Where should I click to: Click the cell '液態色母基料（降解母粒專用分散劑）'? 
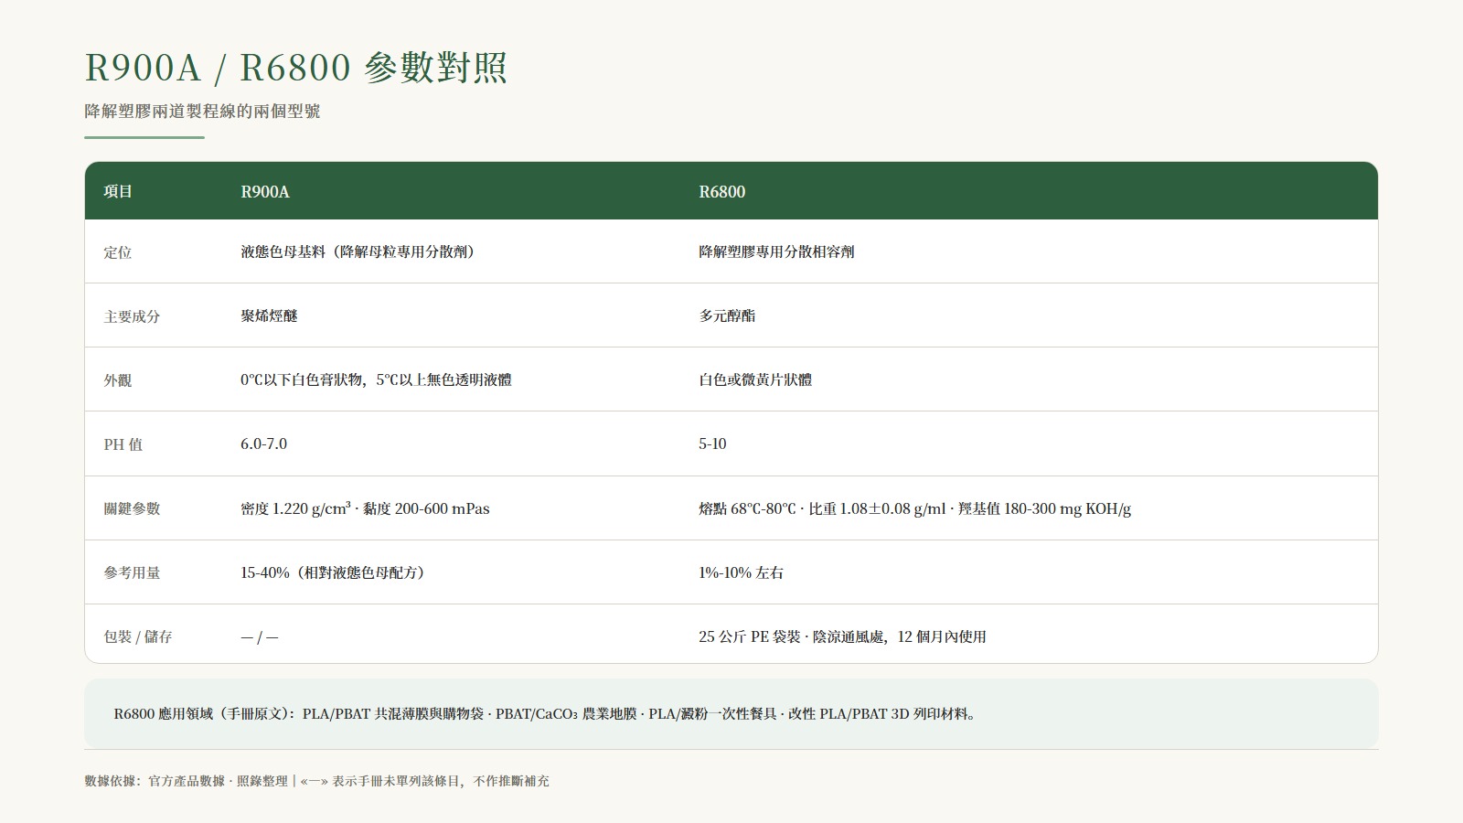click(358, 251)
